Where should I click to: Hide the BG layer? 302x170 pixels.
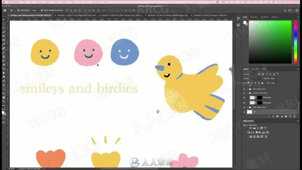point(244,112)
